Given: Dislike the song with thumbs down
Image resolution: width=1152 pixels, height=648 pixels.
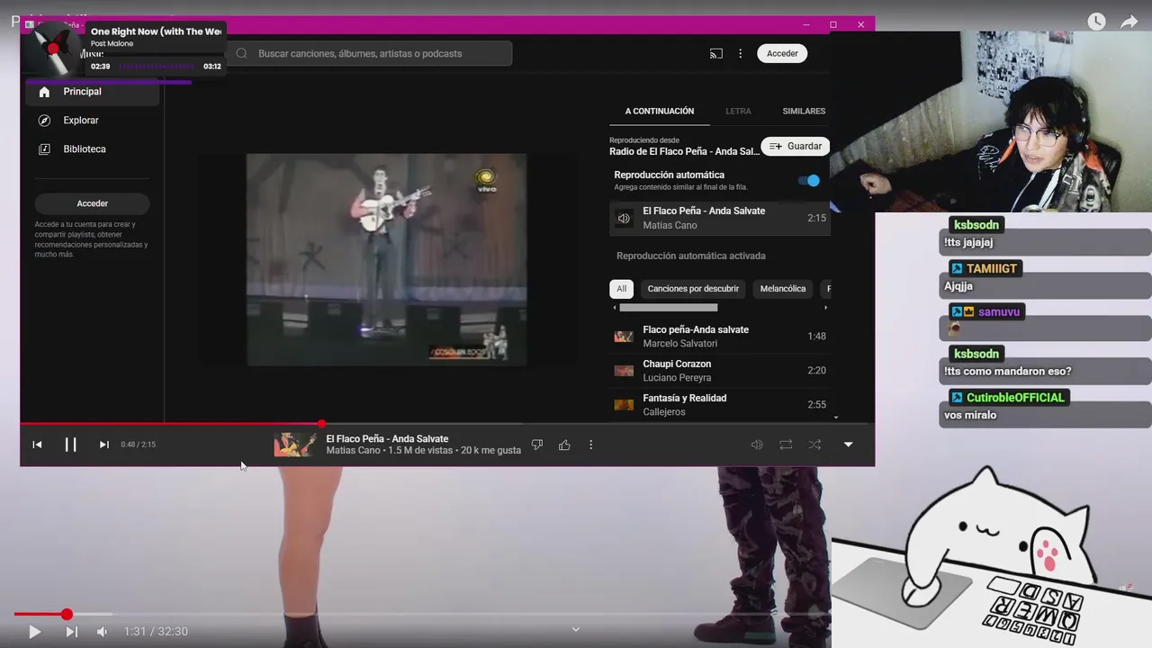Looking at the screenshot, I should (x=537, y=445).
